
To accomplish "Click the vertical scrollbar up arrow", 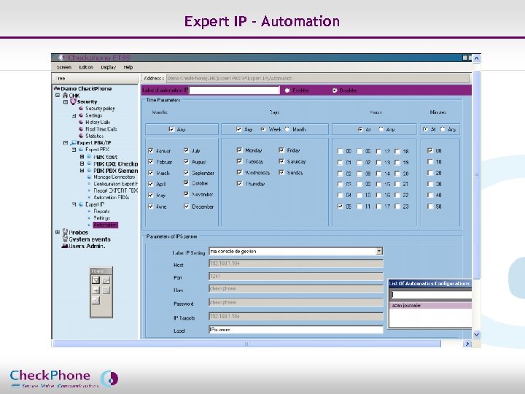I will point(476,58).
